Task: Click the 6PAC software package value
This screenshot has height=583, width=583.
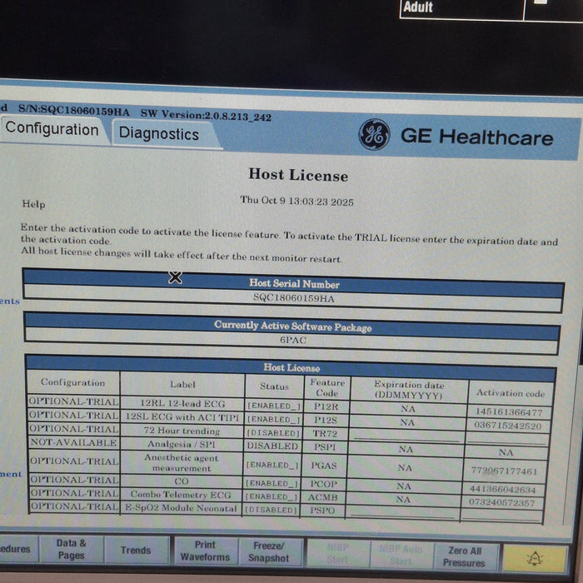Action: (293, 340)
